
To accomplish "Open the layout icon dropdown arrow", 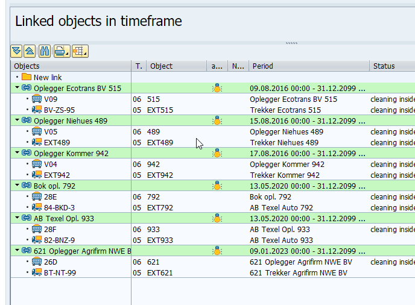I will 86,54.
